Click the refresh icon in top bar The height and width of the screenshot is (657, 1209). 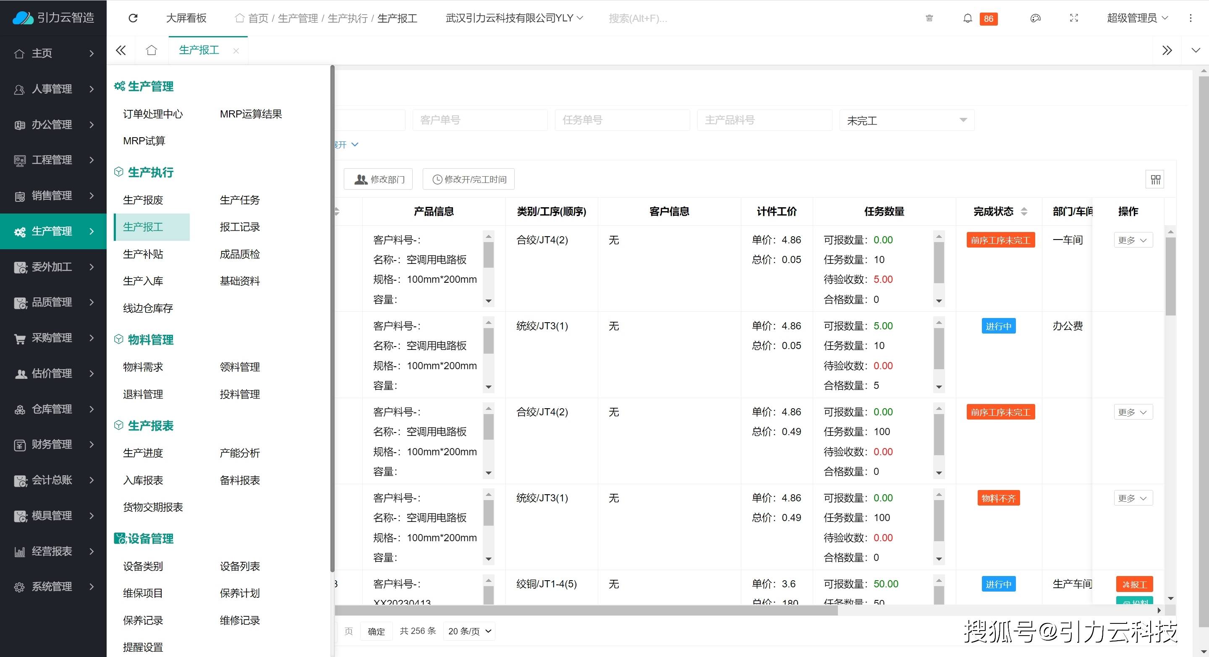pos(133,18)
